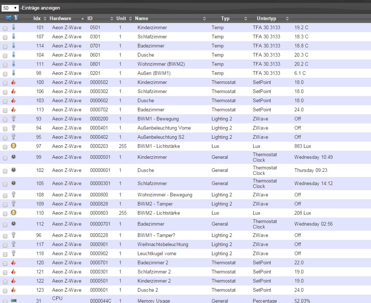Click flame icon of Schlafzimmer row 106
Screen dimensions: 371x303
[x=14, y=91]
